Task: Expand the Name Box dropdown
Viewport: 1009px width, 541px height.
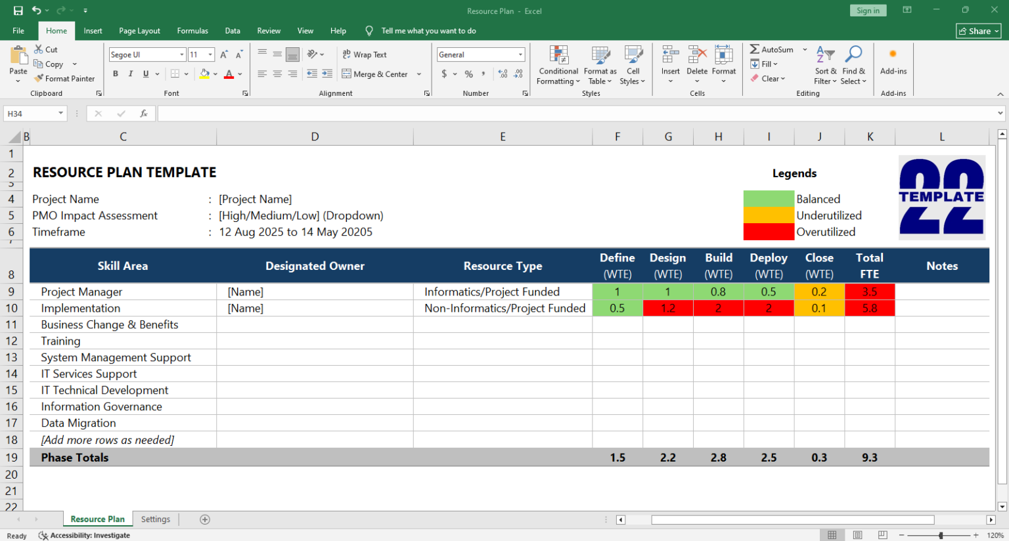Action: 60,114
